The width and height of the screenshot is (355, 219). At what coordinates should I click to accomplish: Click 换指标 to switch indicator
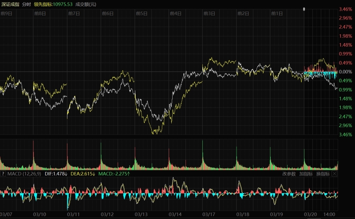pyautogui.click(x=323, y=174)
